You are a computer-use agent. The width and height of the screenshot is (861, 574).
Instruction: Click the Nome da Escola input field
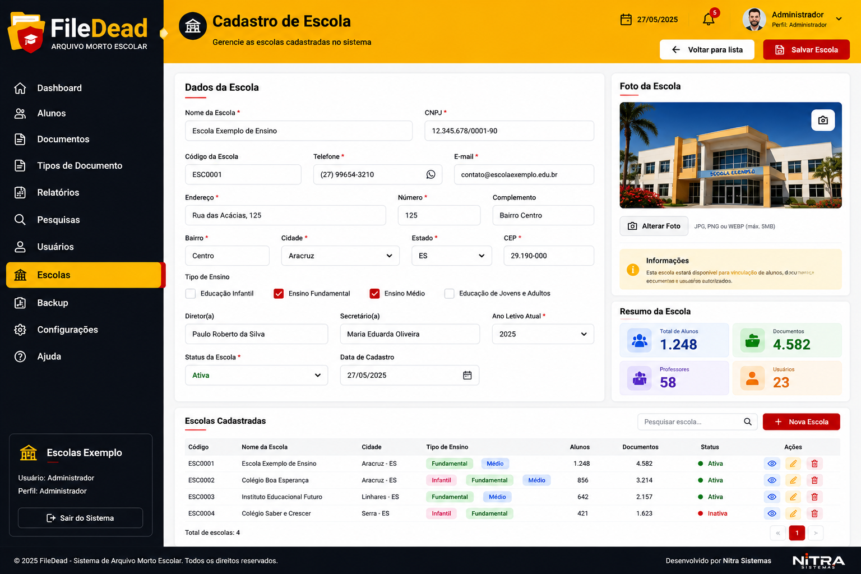[299, 131]
